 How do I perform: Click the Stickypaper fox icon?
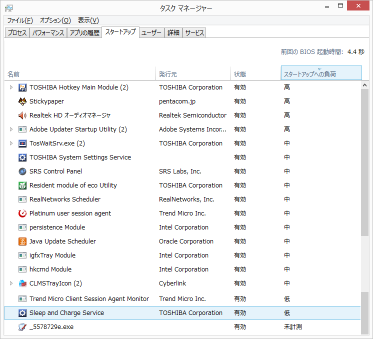(22, 101)
